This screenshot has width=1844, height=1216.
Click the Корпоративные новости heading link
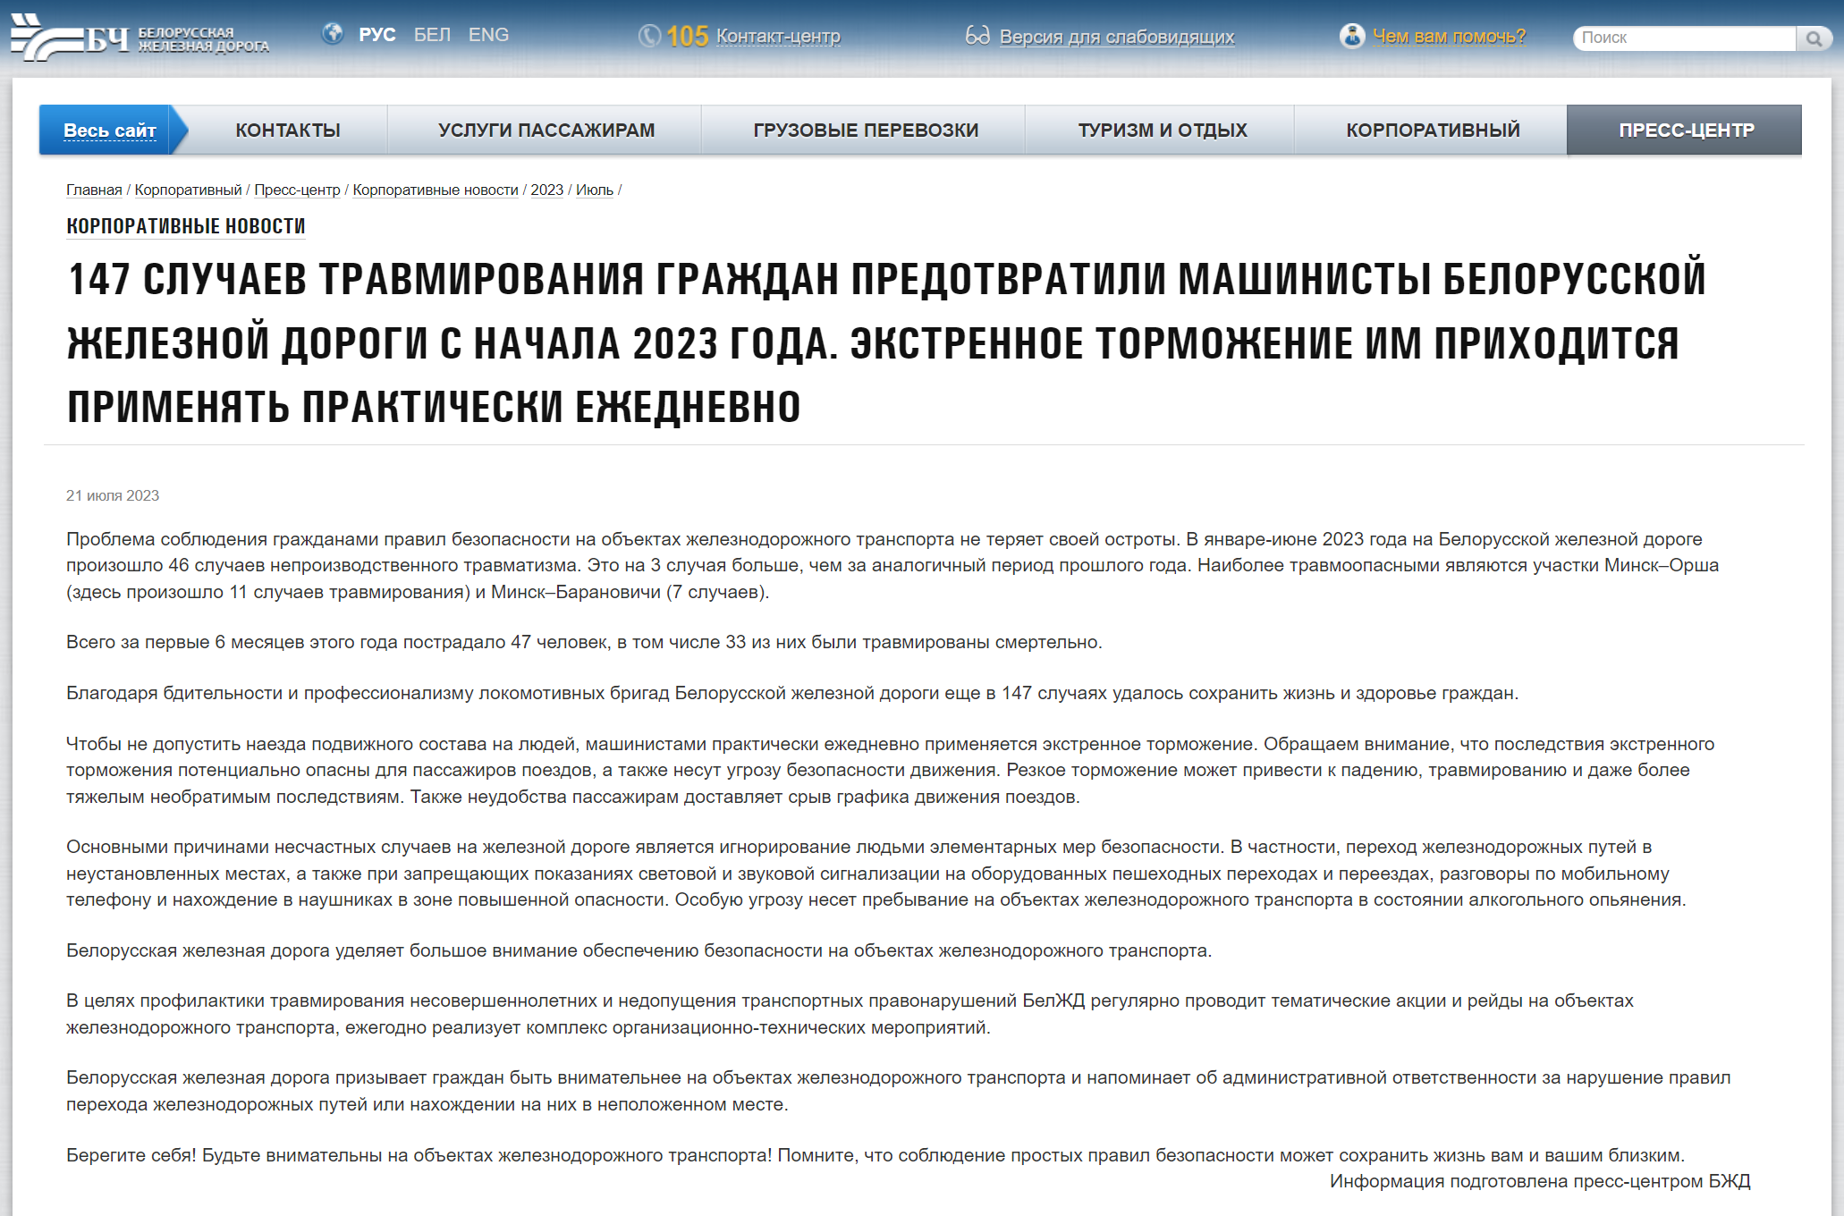pyautogui.click(x=186, y=226)
